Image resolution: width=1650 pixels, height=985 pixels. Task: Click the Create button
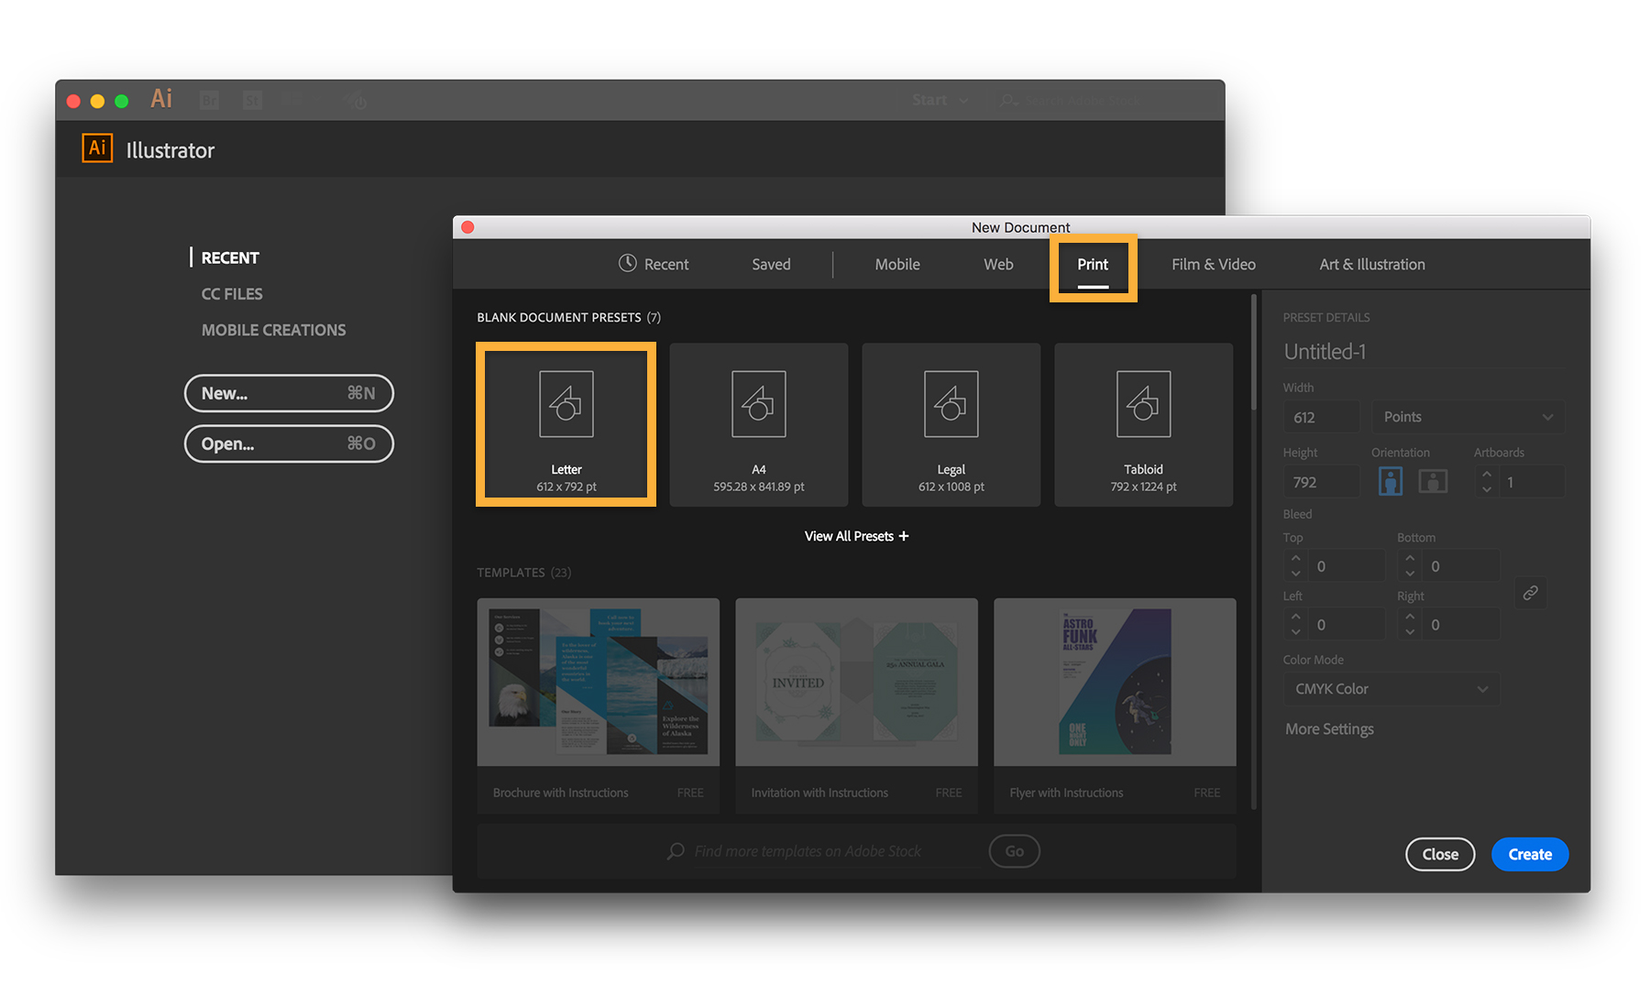point(1530,854)
